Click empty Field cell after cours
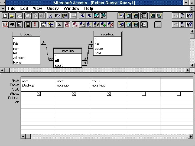This screenshot has width=195, height=146. click(x=143, y=81)
